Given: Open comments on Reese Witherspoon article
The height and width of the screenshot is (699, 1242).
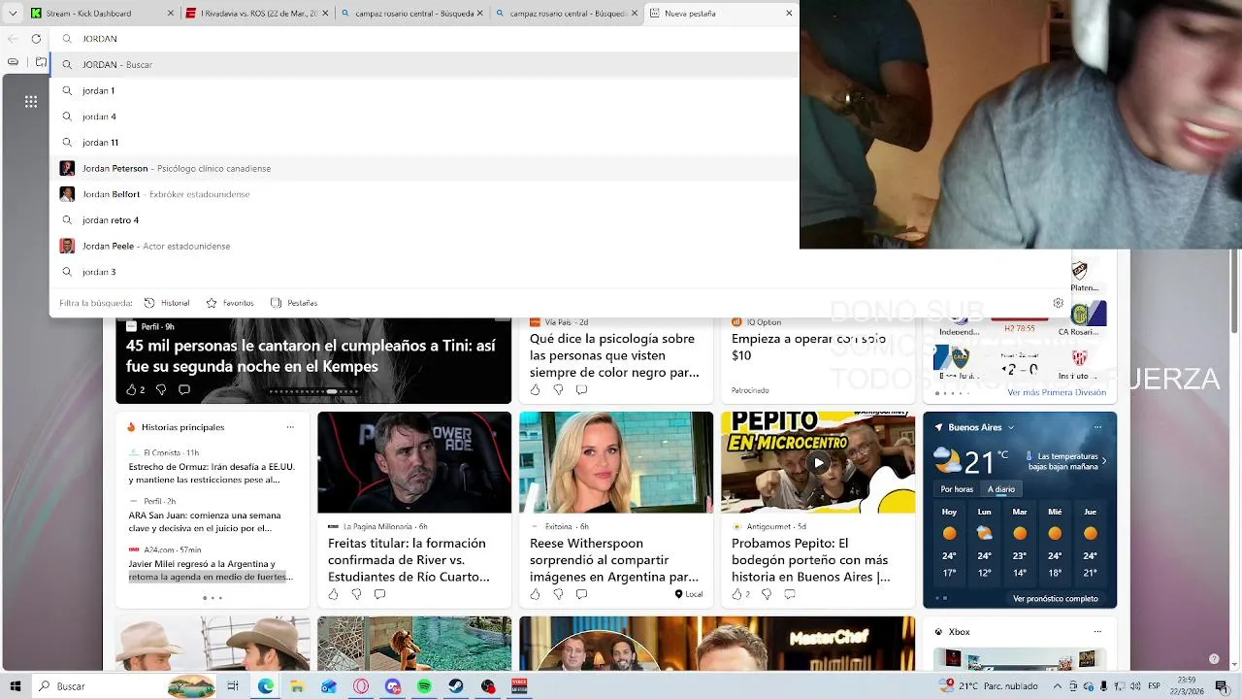Looking at the screenshot, I should pyautogui.click(x=581, y=594).
